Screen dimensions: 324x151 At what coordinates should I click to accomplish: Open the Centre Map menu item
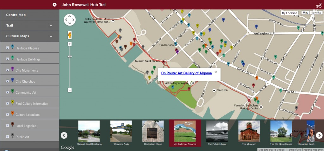coord(29,15)
